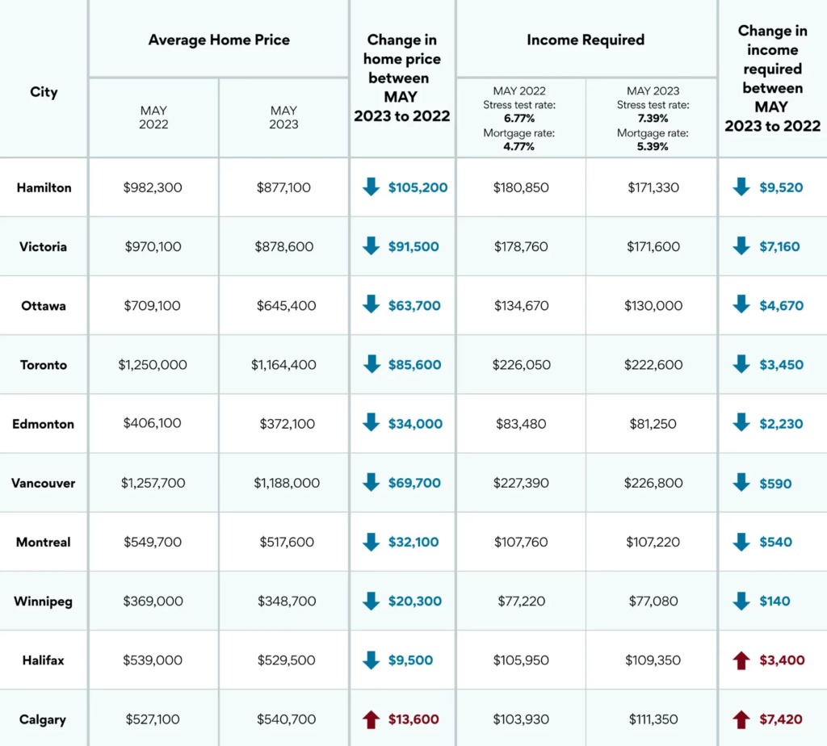
Task: Click the down arrow next to Vancouver's $590
Action: (x=741, y=483)
